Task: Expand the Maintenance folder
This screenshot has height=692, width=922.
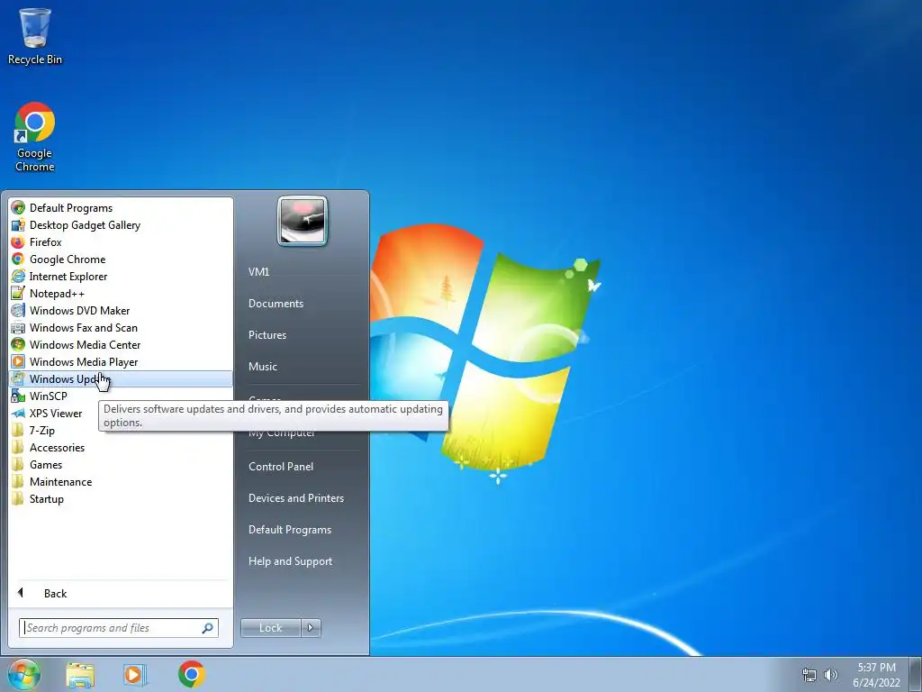Action: pyautogui.click(x=60, y=481)
